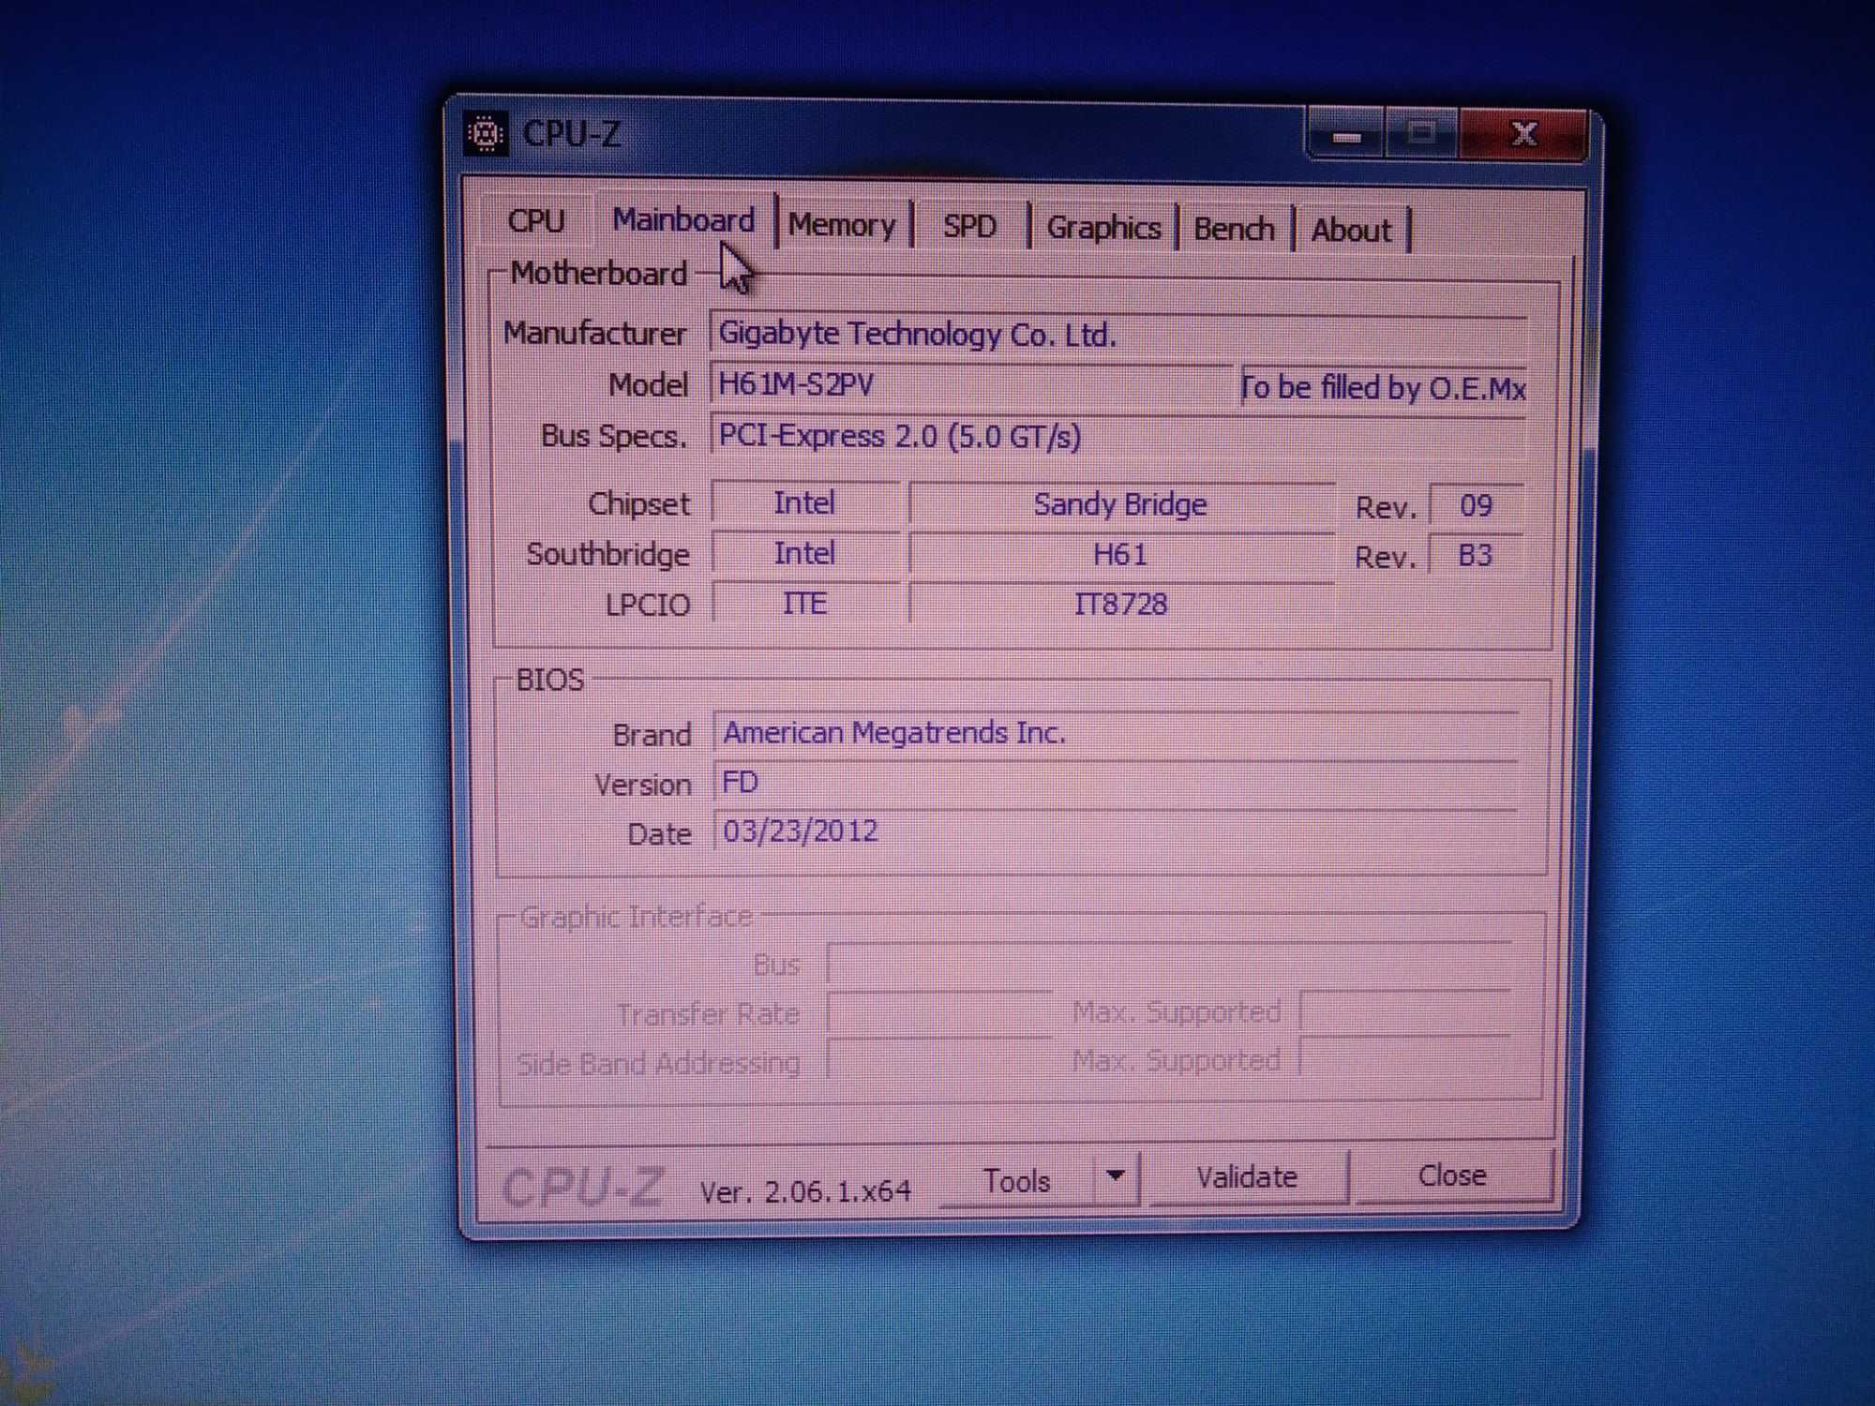Click the Validate button
Viewport: 1875px width, 1406px height.
[1248, 1177]
